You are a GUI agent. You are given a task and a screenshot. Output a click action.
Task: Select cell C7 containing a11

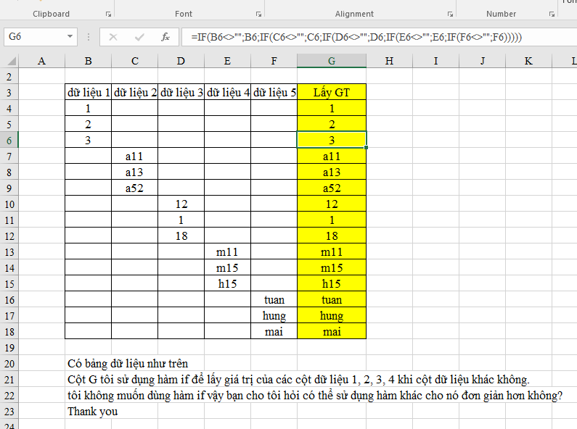click(135, 156)
